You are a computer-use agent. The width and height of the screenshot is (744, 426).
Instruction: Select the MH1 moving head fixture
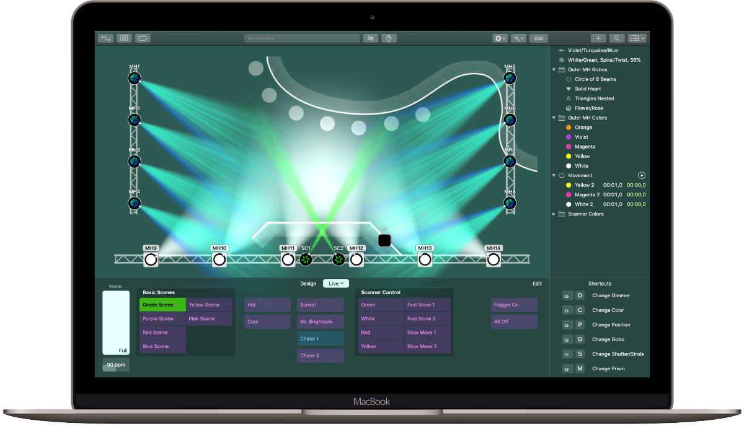pos(135,78)
